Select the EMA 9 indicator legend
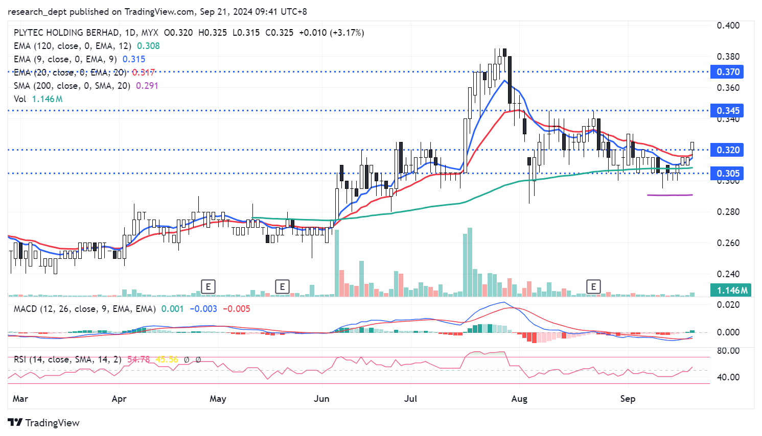The width and height of the screenshot is (762, 436). point(65,59)
